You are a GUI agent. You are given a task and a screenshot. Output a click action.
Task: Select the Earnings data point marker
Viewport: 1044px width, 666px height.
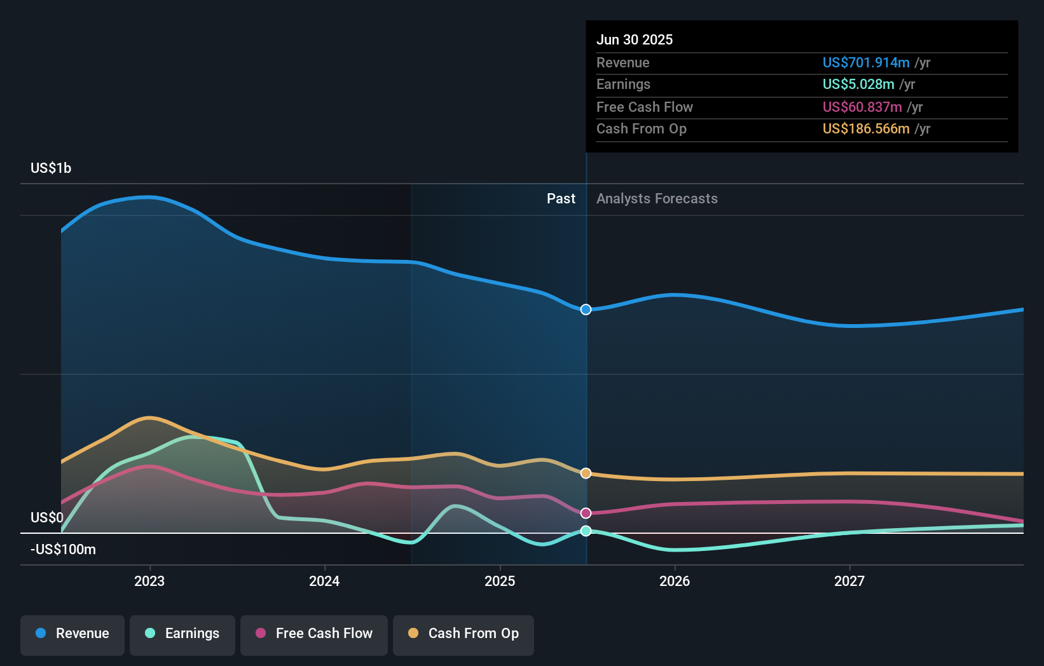coord(586,531)
